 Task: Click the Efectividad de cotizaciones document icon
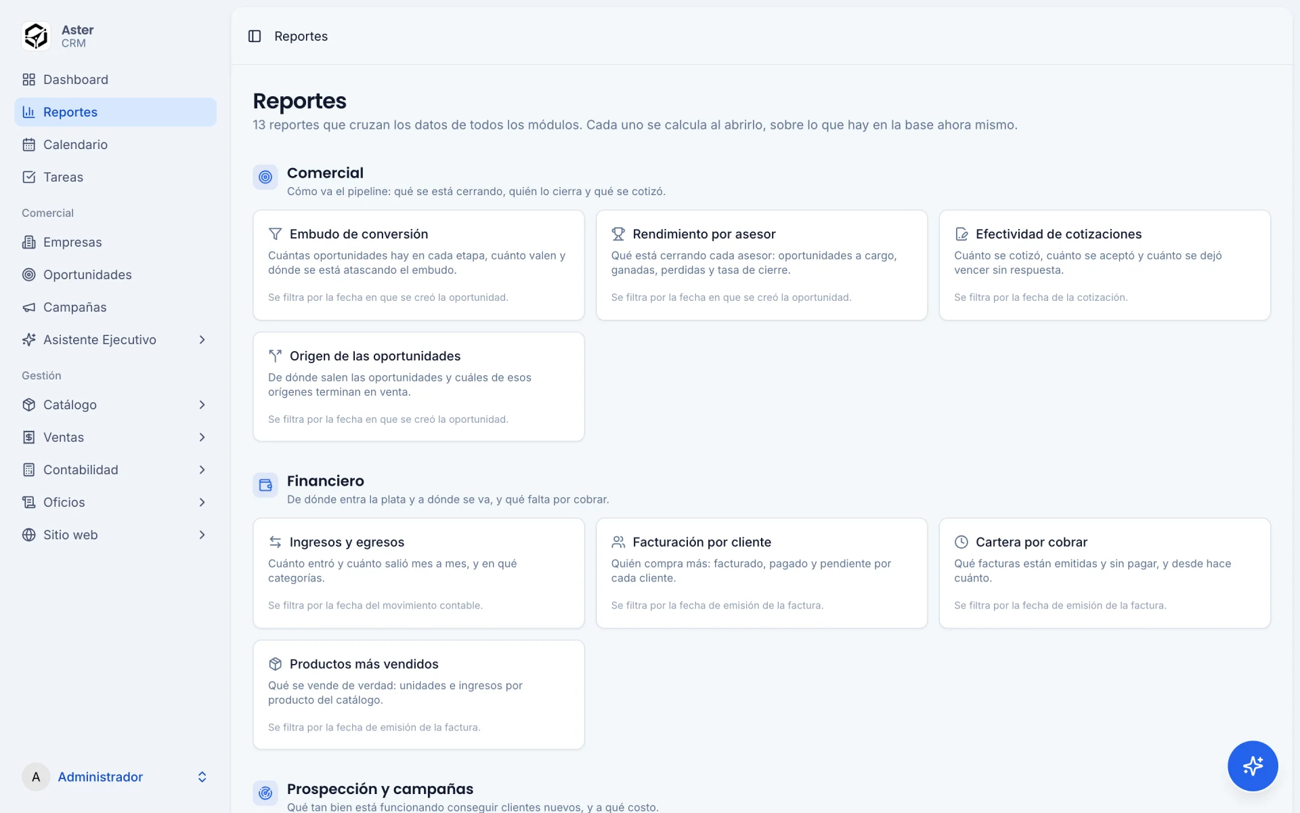(x=961, y=234)
